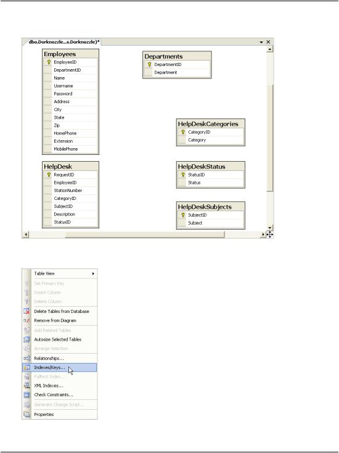The width and height of the screenshot is (339, 453).
Task: Select the Category column in HelpDeskCategories
Action: tap(211, 140)
